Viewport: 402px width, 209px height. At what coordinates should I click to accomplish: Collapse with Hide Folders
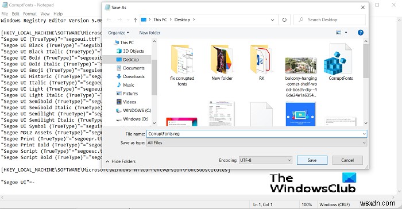(121, 161)
